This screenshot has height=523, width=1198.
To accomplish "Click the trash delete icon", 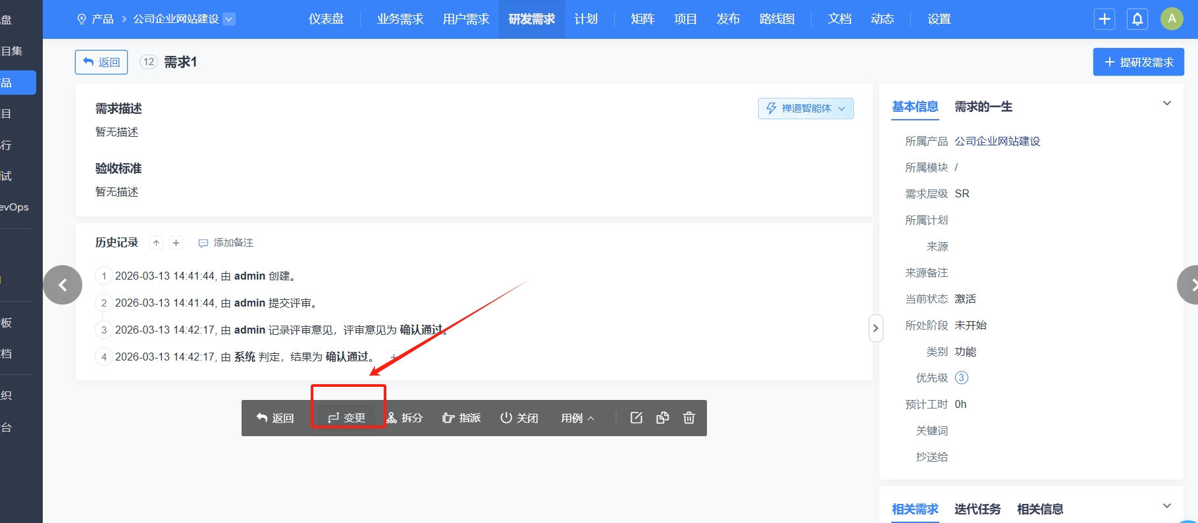I will pos(689,418).
